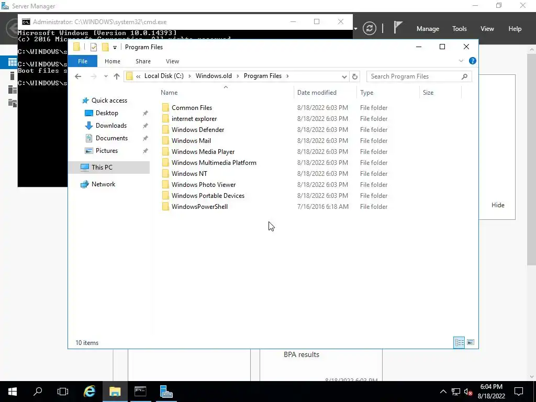
Task: Refresh the Program Files folder view
Action: (x=355, y=76)
